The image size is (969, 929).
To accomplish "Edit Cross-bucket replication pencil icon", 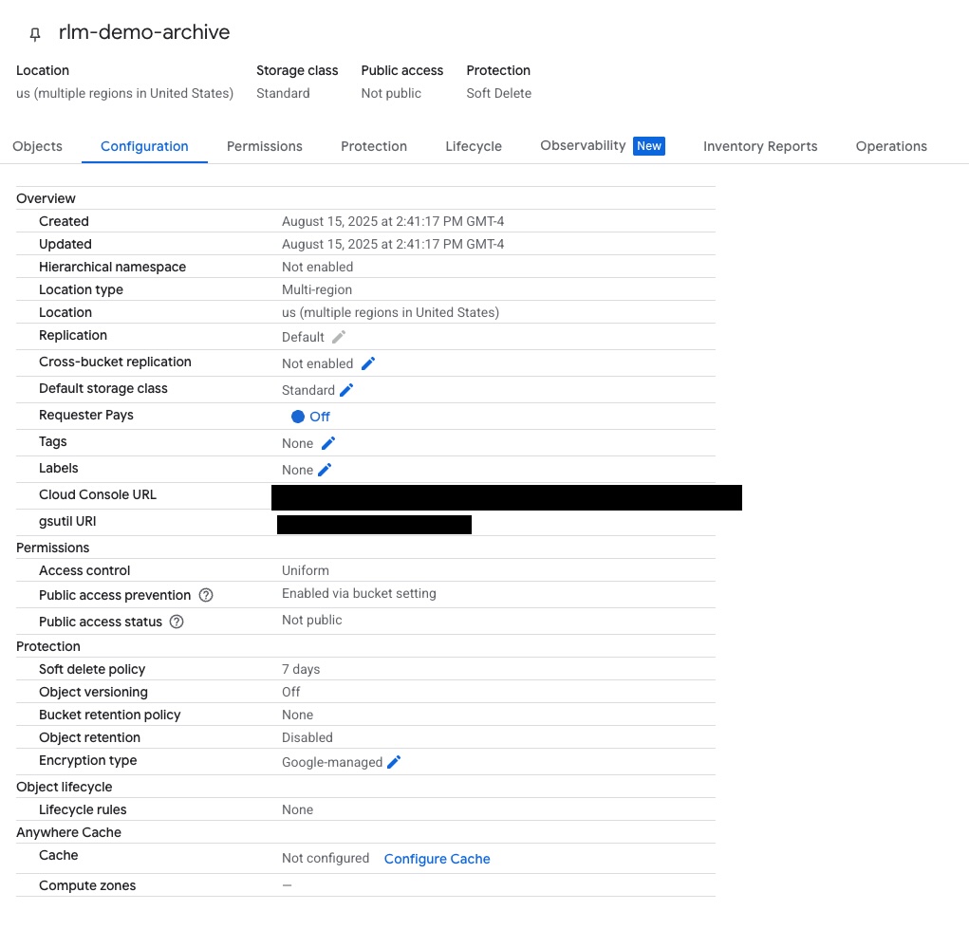I will click(368, 363).
